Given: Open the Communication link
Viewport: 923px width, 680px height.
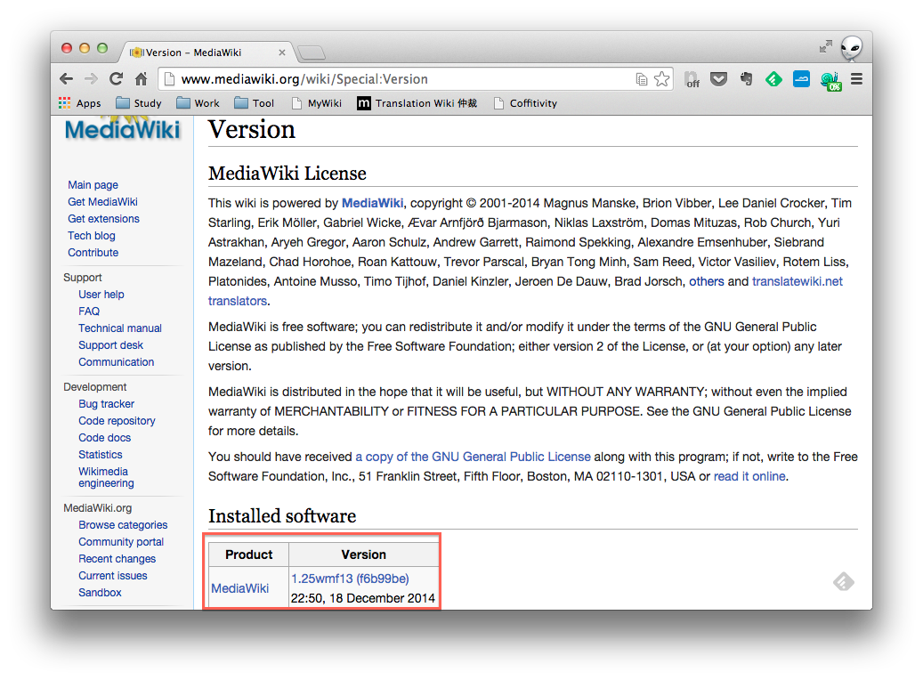Looking at the screenshot, I should coord(116,362).
